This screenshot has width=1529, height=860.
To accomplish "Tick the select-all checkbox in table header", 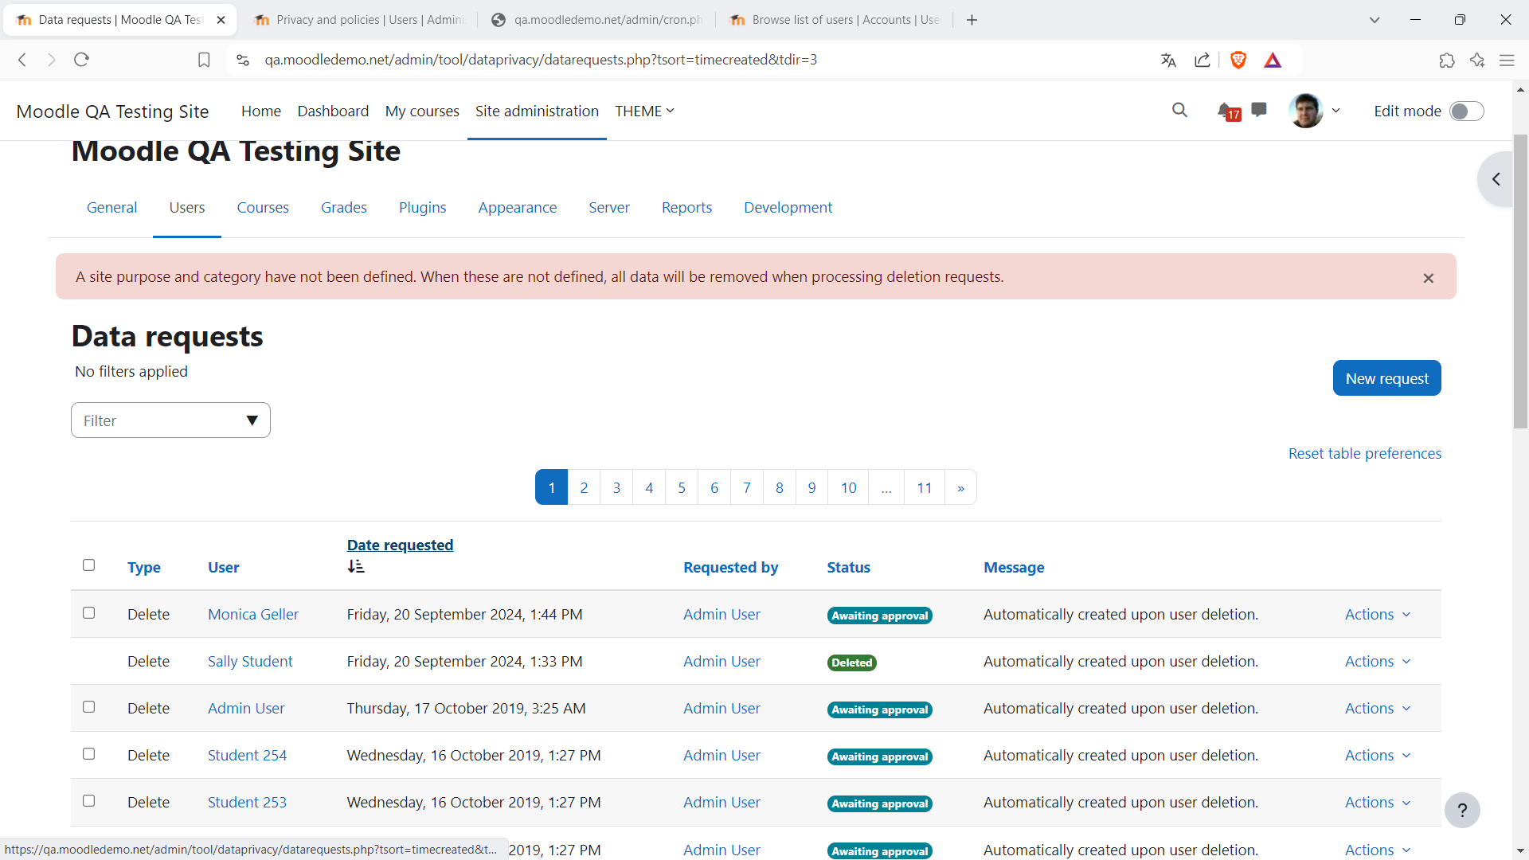I will click(88, 565).
